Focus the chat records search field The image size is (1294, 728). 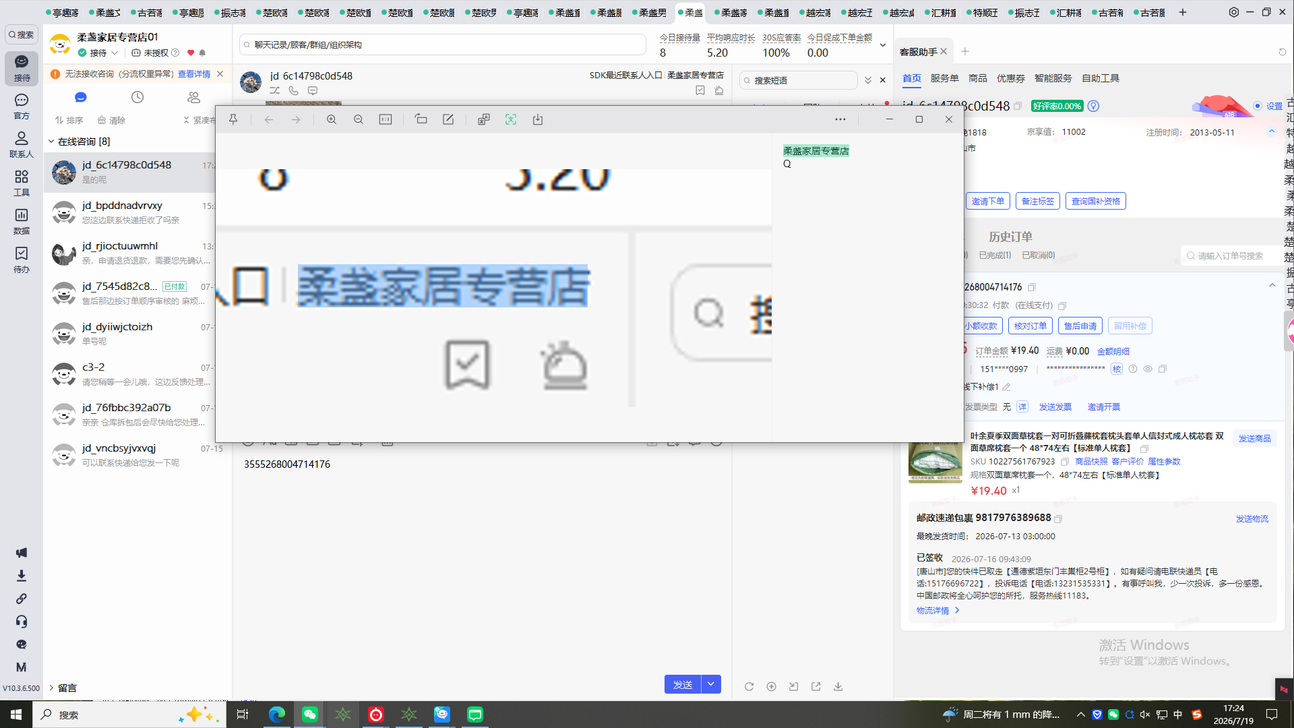[442, 44]
